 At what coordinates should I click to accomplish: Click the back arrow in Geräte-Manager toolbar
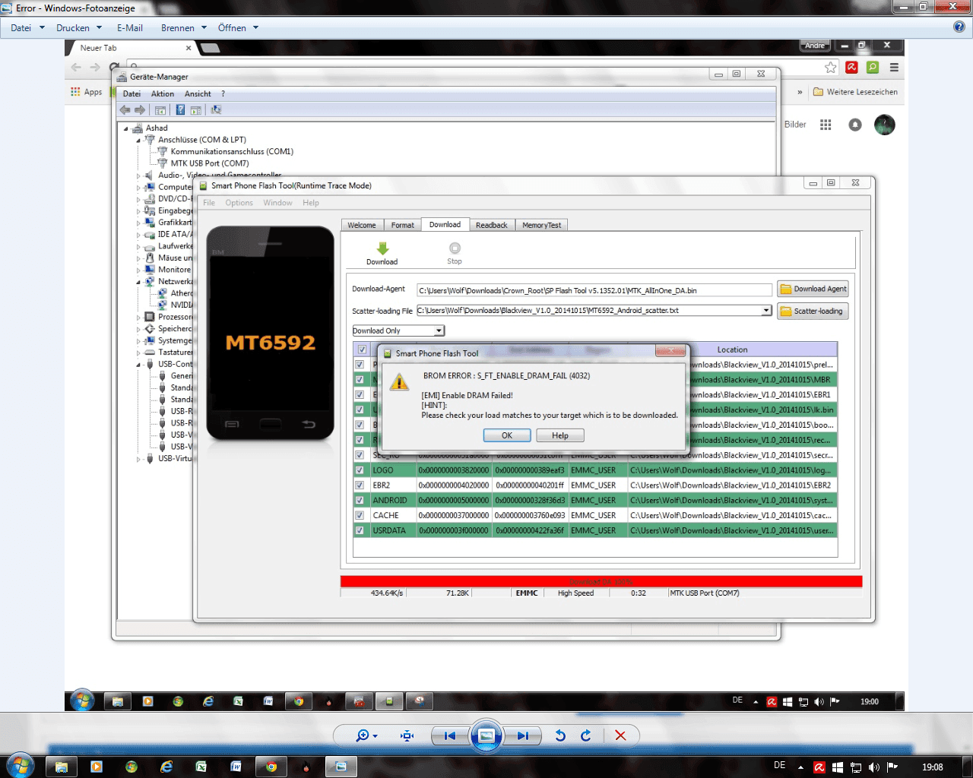125,110
